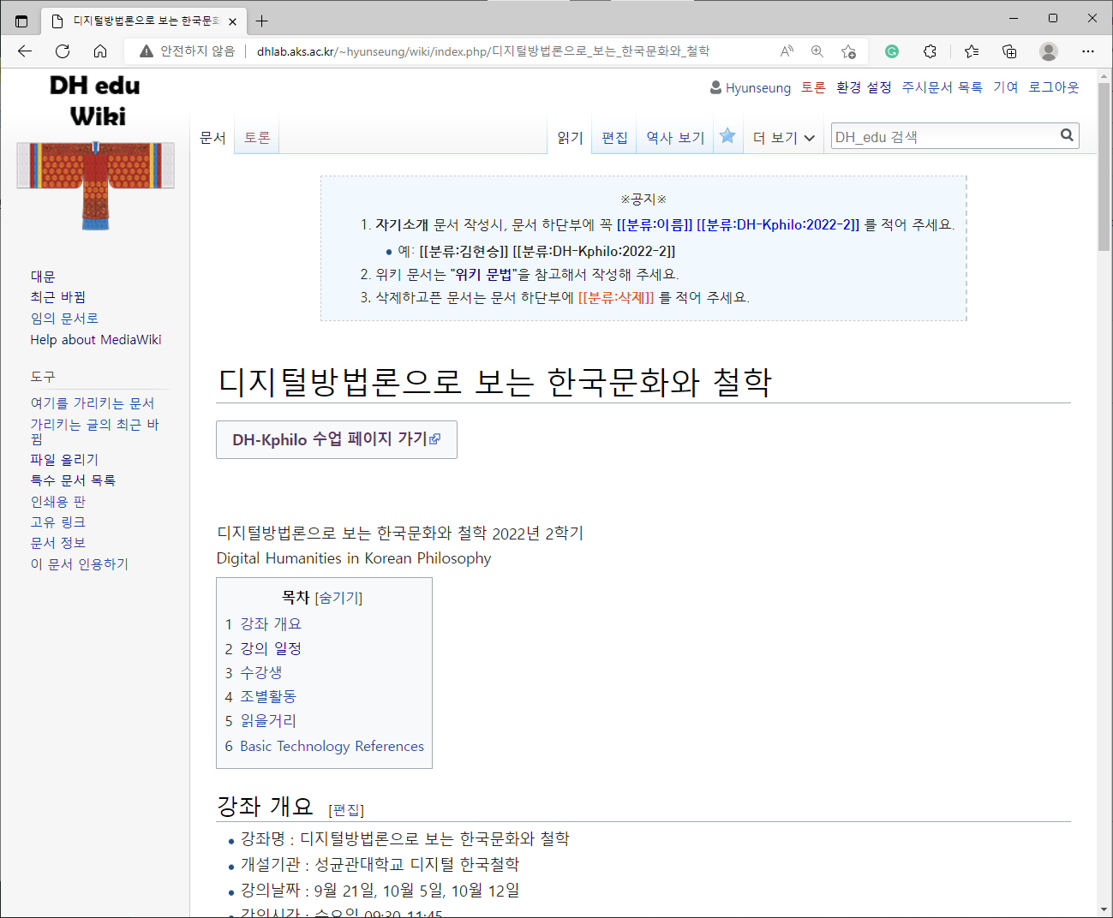Open 임의 문서로 random page
This screenshot has width=1113, height=918.
[64, 319]
